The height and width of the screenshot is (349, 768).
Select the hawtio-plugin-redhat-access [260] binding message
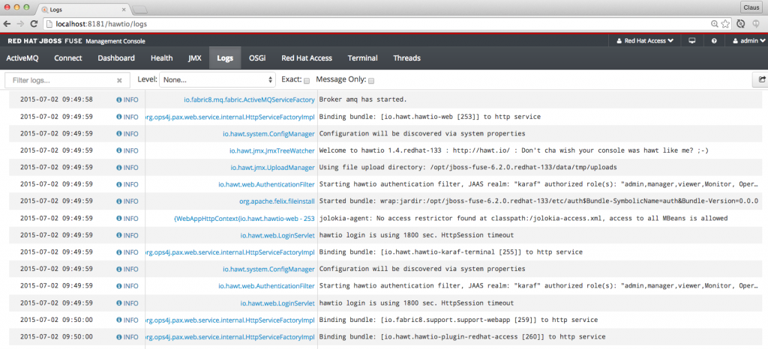tap(462, 337)
